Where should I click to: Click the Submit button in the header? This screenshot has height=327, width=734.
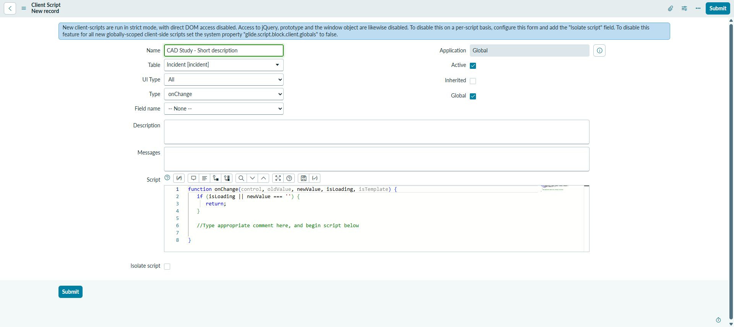(718, 8)
